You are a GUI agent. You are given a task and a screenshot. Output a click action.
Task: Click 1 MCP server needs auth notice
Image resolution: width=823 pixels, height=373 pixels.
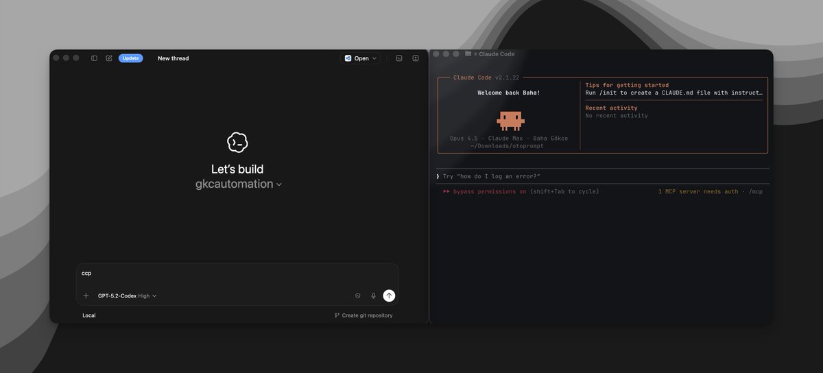click(698, 191)
